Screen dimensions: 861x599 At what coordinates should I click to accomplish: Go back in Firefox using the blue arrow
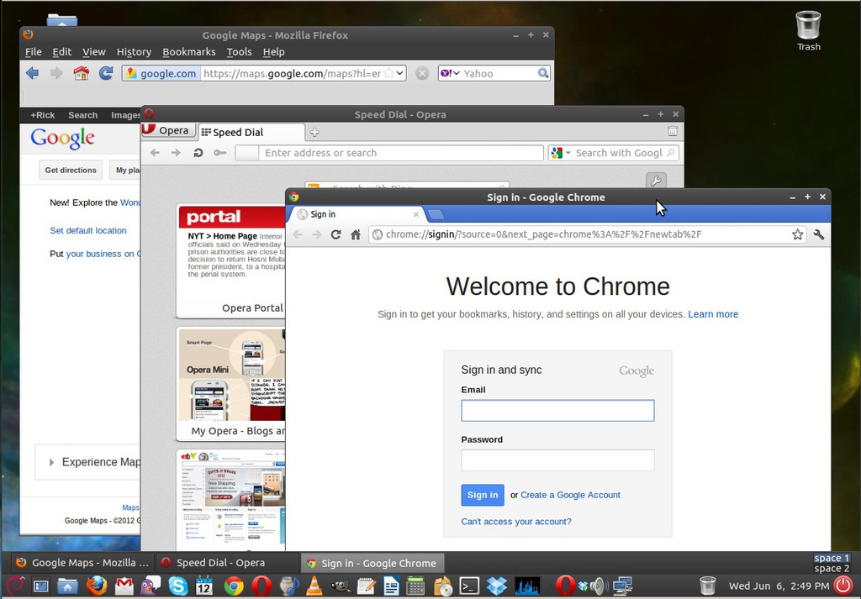point(33,73)
